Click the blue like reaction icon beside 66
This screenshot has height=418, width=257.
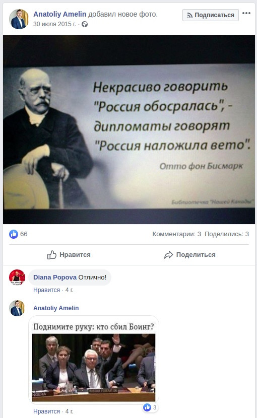tap(14, 234)
